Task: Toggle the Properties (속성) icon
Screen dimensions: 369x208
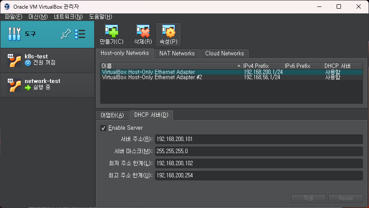Action: (x=169, y=31)
